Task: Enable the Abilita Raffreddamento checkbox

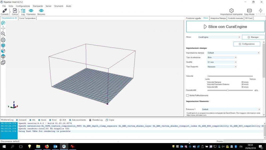Action: 188,95
